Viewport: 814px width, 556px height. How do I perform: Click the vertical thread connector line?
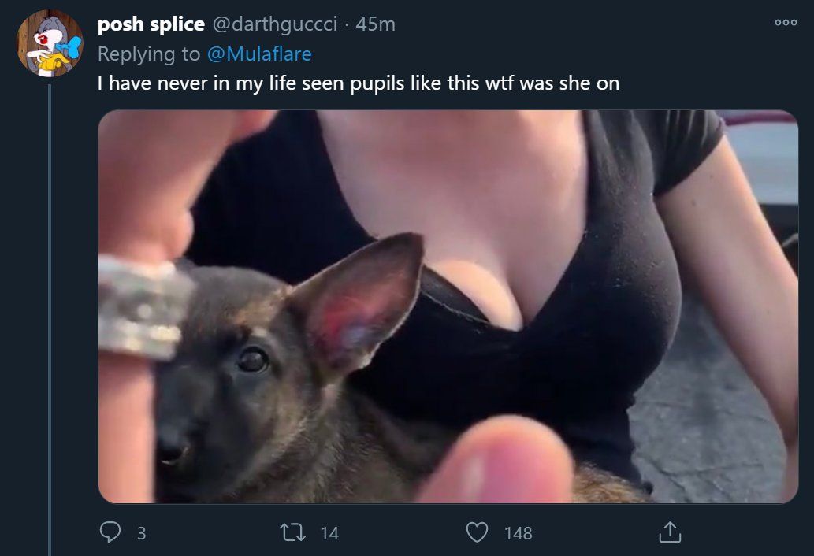coord(50,320)
